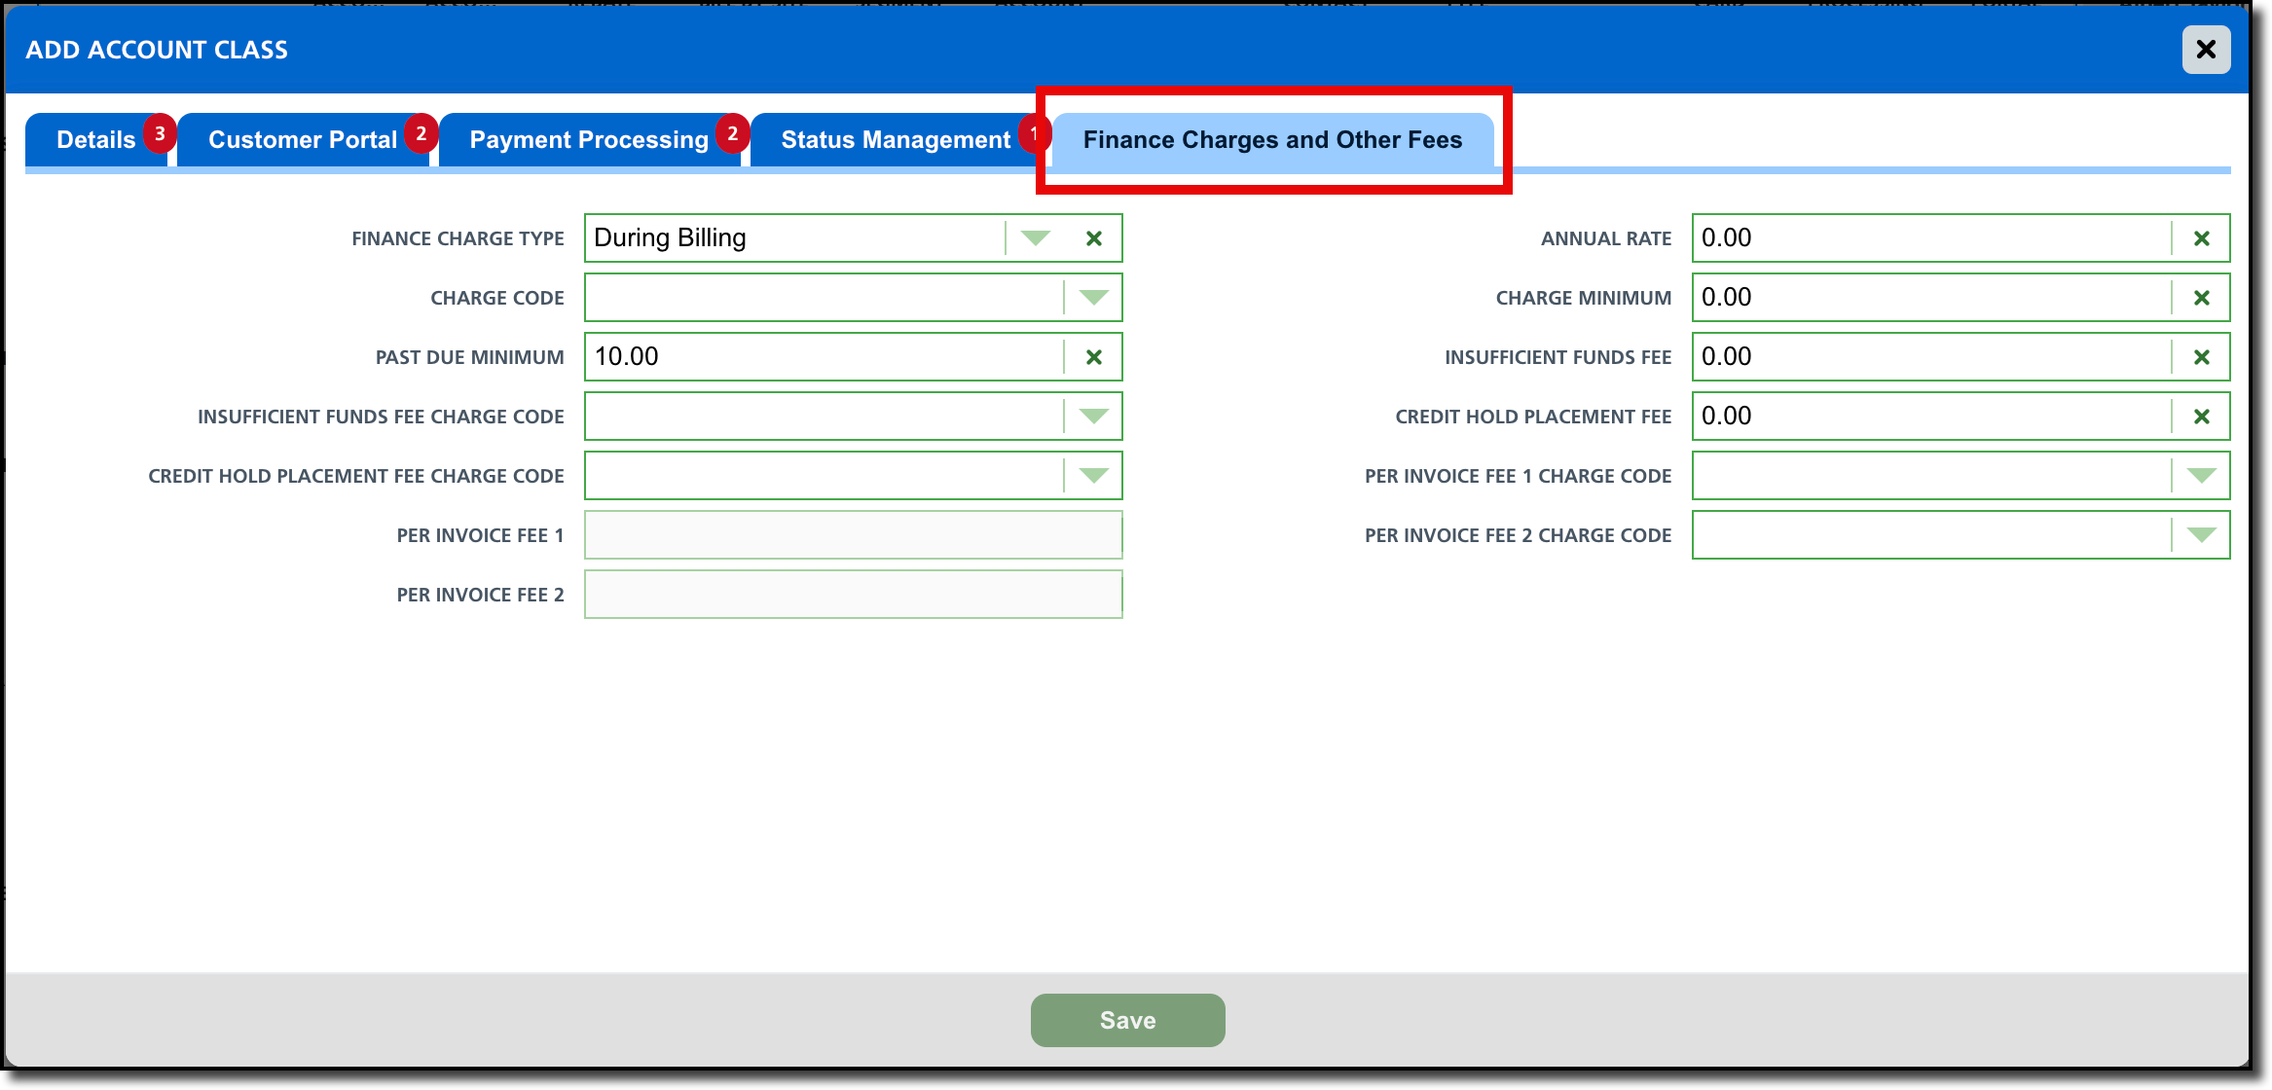
Task: Expand the Charge Code dropdown
Action: click(1093, 298)
